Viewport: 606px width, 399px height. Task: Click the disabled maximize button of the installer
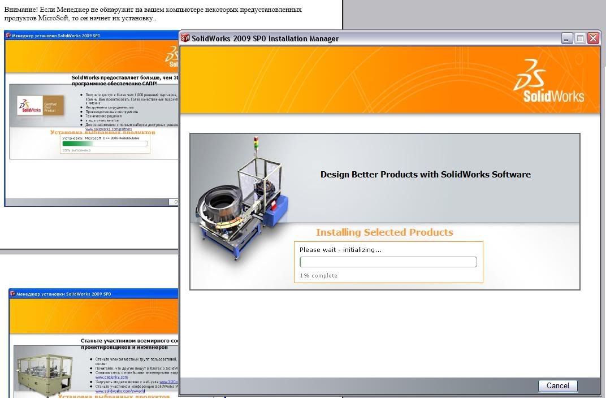(580, 38)
